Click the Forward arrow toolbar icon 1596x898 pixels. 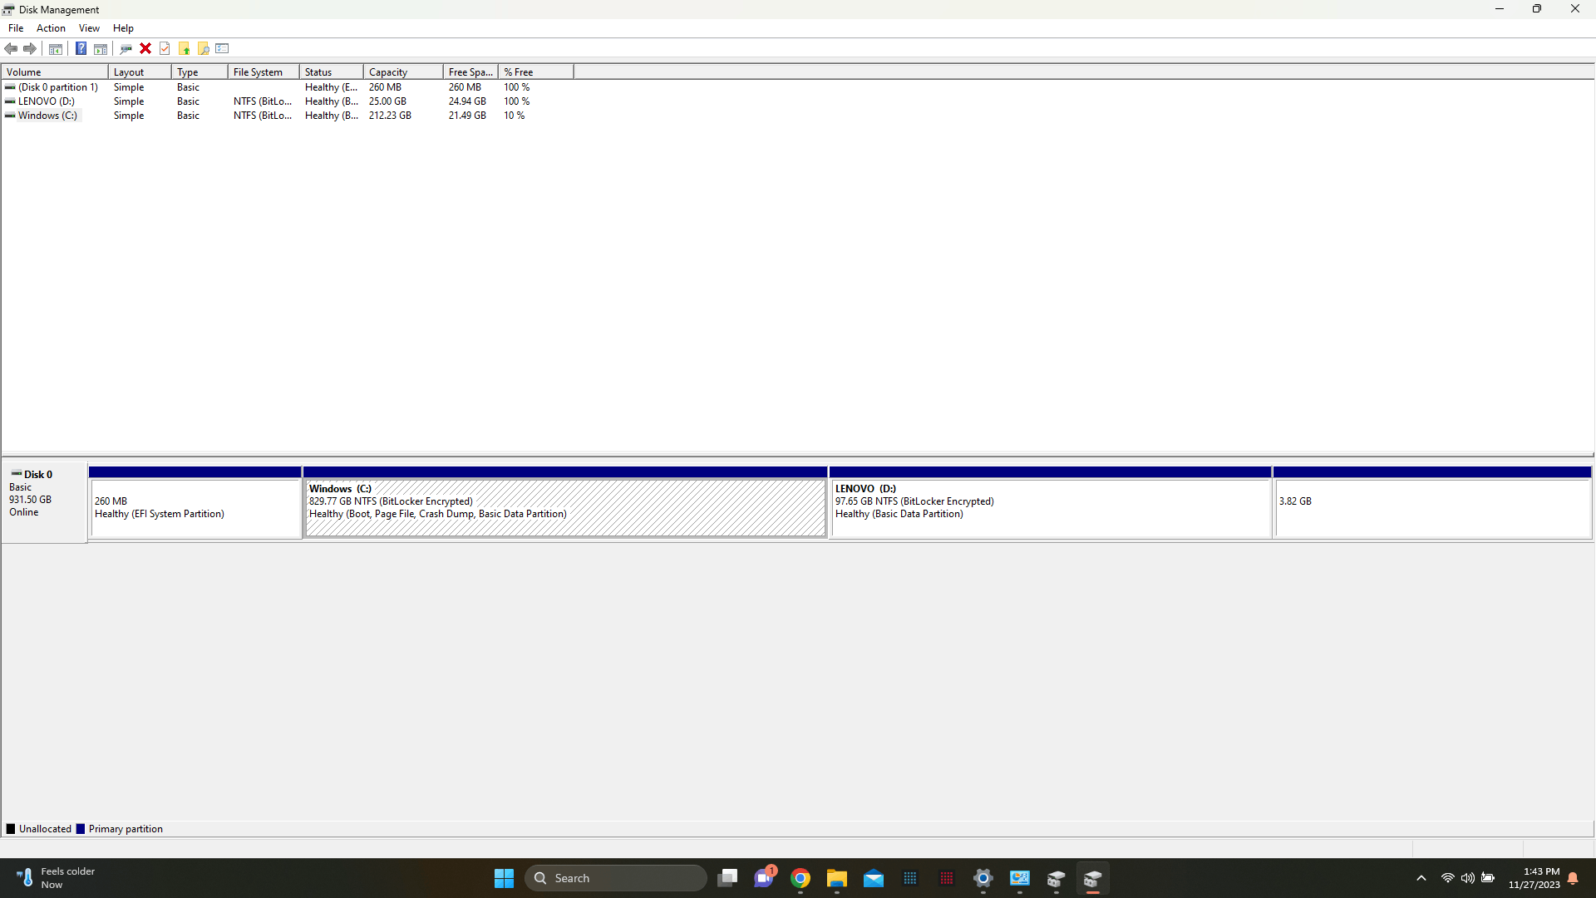[x=30, y=48]
